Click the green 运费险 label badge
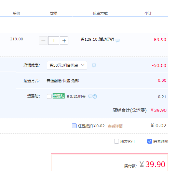176x171 pixels. coord(58,96)
